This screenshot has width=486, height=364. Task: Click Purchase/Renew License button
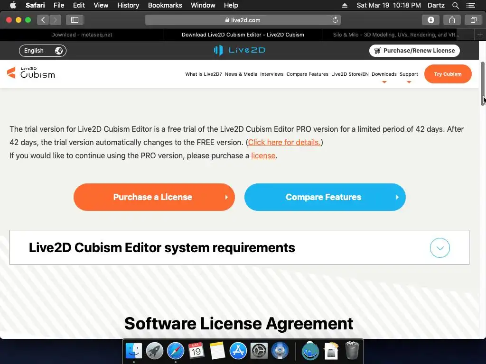[x=414, y=50]
